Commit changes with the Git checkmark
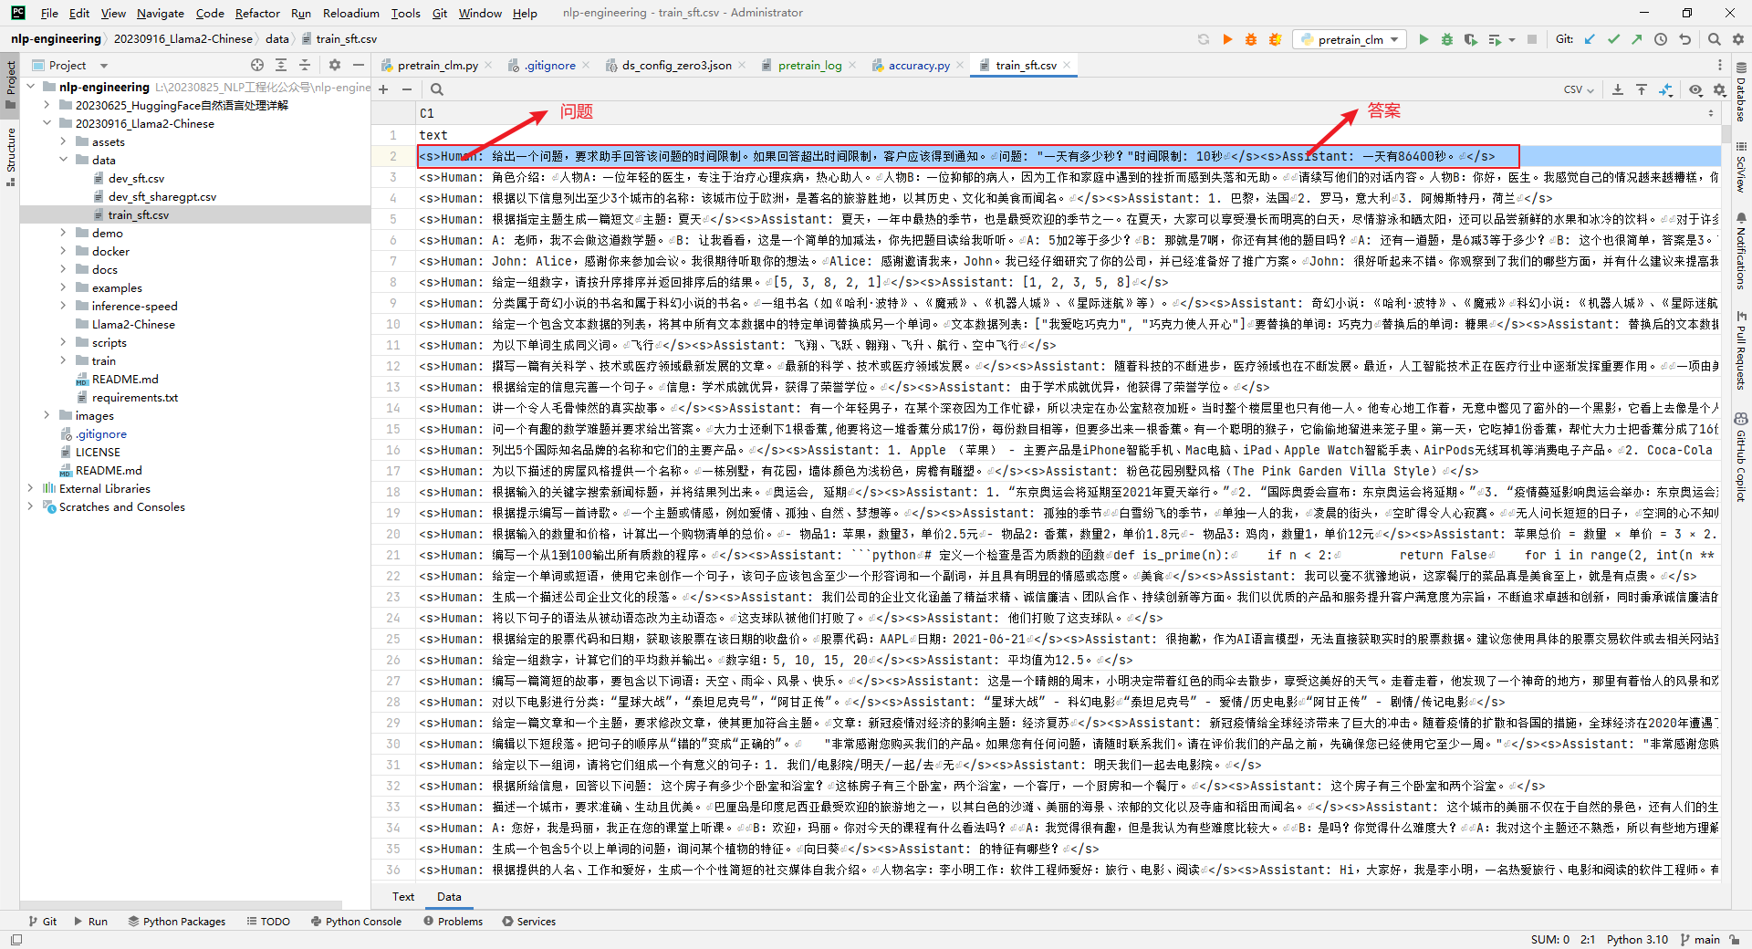Image resolution: width=1752 pixels, height=949 pixels. tap(1613, 39)
